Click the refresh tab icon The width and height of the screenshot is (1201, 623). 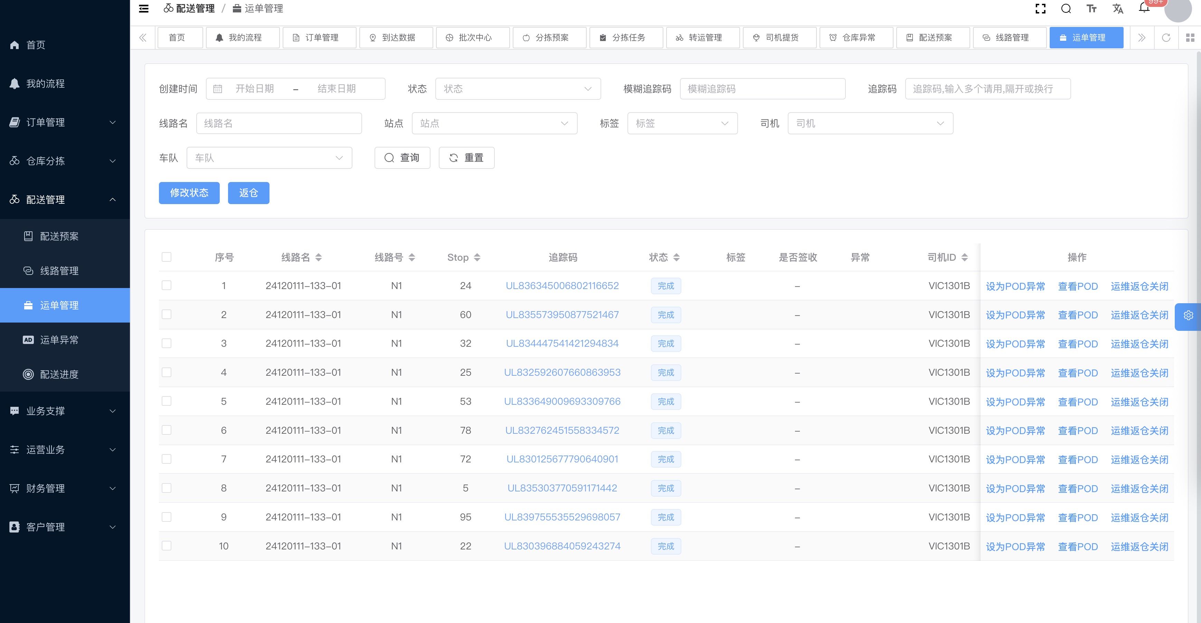point(1166,38)
